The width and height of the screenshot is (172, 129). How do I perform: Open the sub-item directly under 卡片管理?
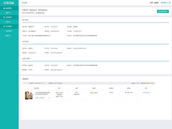pyautogui.click(x=9, y=31)
